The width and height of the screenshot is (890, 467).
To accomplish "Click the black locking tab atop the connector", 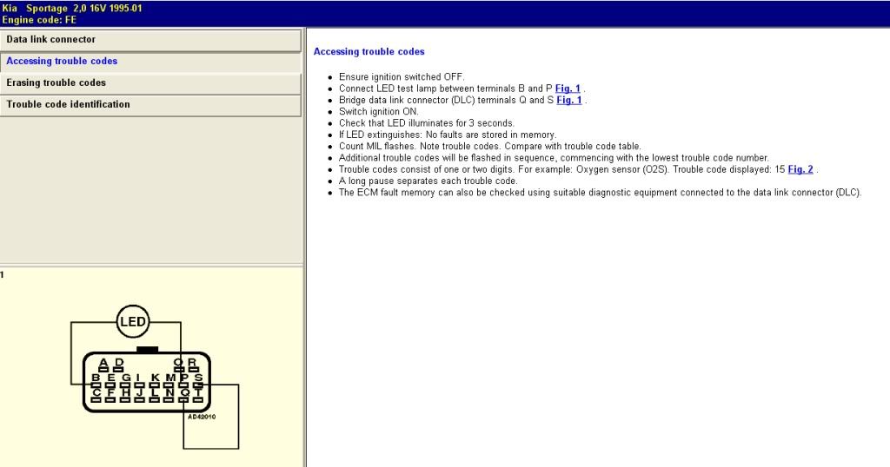I will coord(147,350).
